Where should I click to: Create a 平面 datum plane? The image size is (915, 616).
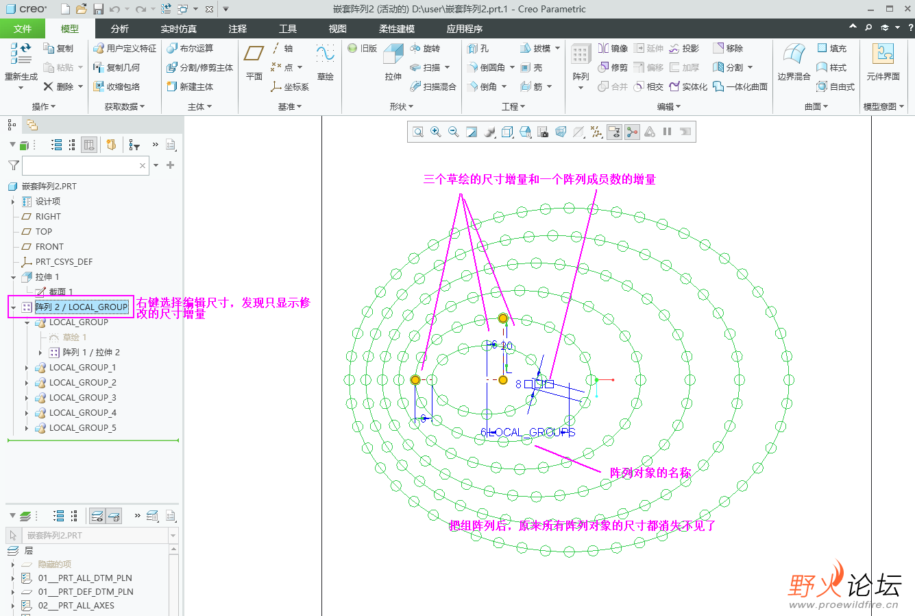[254, 62]
